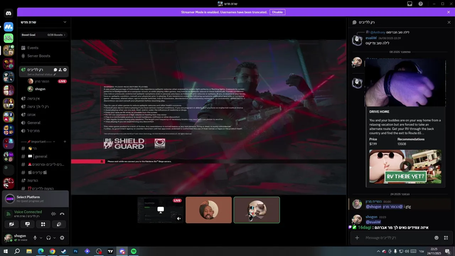Close the voice channel chat panel
This screenshot has height=256, width=455.
pyautogui.click(x=449, y=22)
